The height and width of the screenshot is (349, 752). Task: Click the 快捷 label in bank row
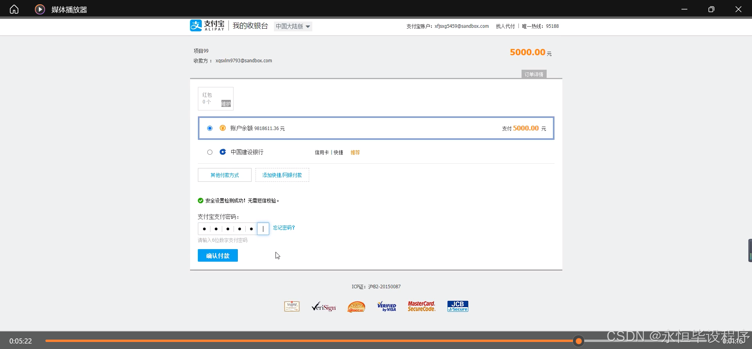(339, 152)
